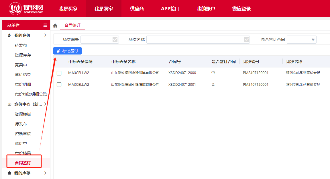Switch to the 合同签订 tab
330x179 pixels.
pyautogui.click(x=72, y=25)
